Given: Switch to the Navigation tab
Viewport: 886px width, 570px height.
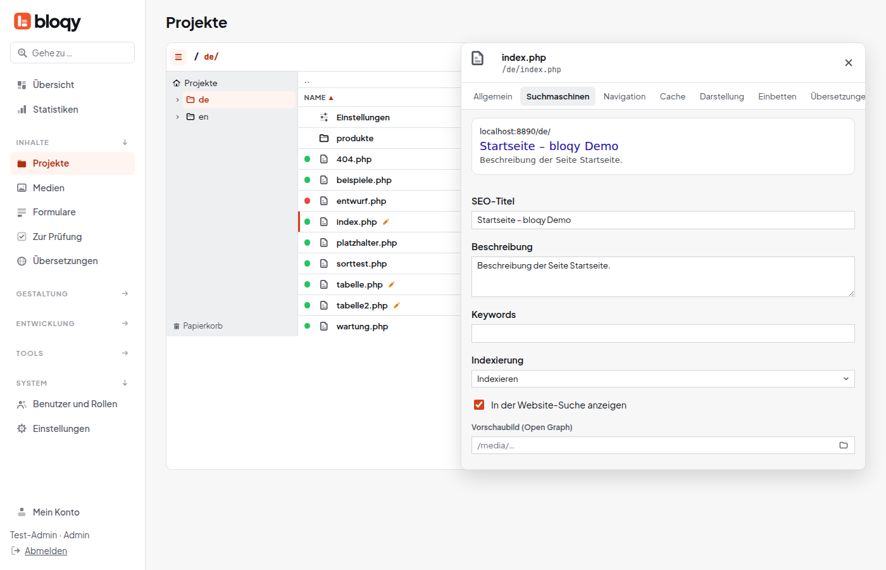Looking at the screenshot, I should [625, 96].
